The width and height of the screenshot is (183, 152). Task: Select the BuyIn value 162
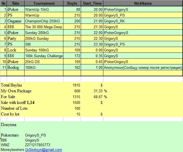pyautogui.click(x=72, y=67)
